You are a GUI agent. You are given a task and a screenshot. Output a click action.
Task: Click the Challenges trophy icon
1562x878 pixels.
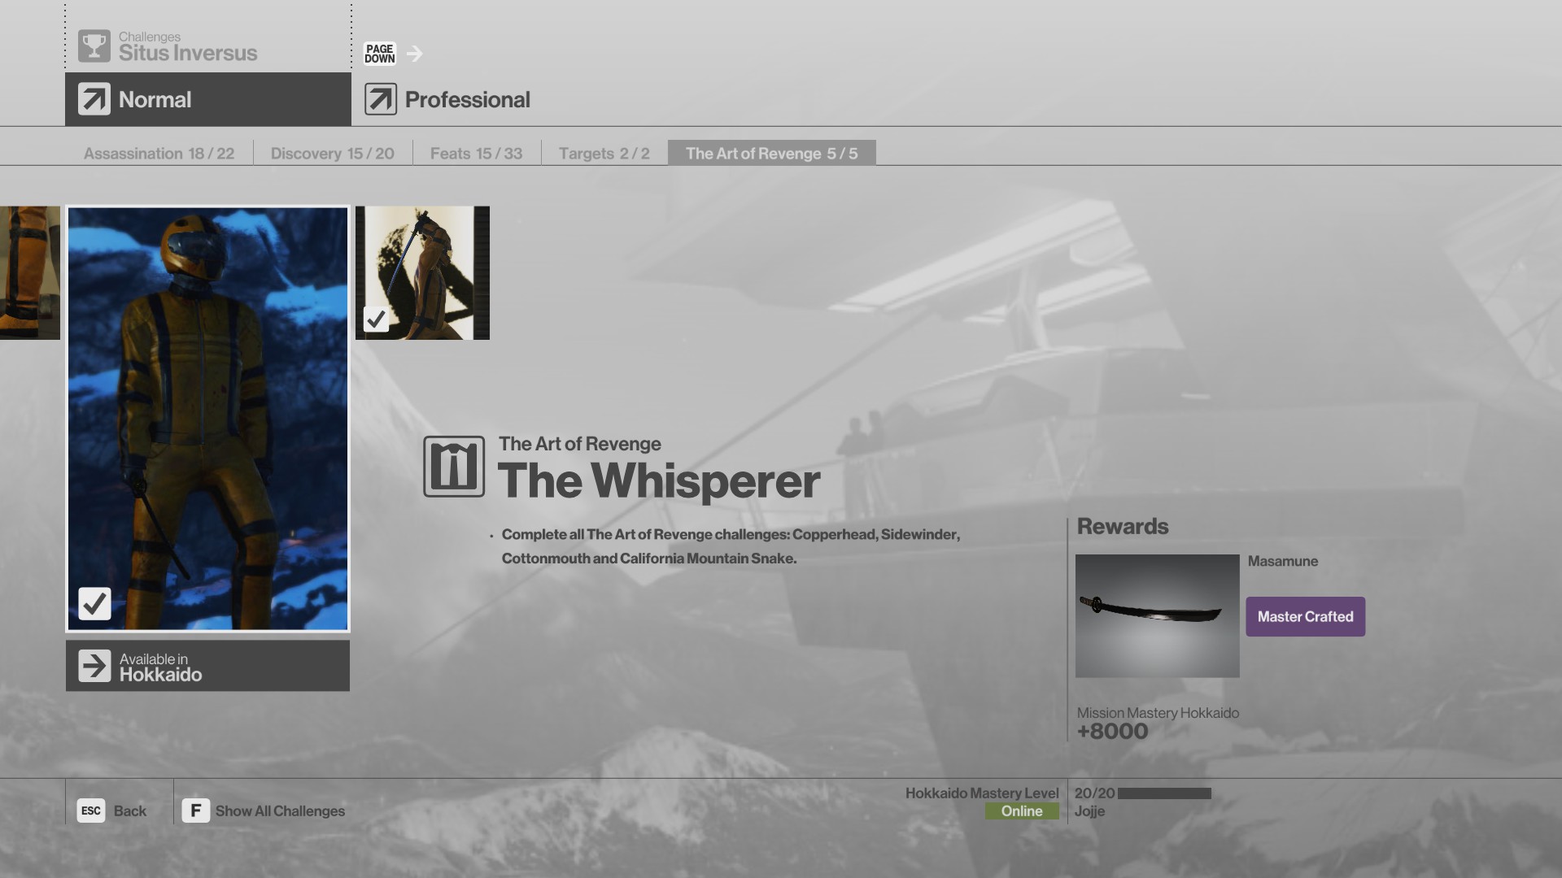pyautogui.click(x=94, y=46)
